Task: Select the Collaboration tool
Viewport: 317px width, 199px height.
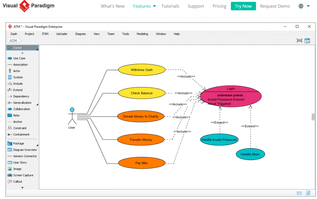Action: [19, 109]
